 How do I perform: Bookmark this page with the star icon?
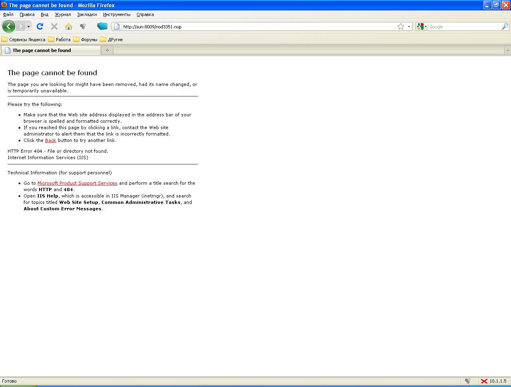(x=401, y=27)
